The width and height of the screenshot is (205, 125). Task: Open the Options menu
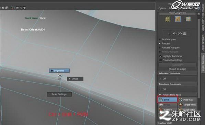[x=162, y=8]
